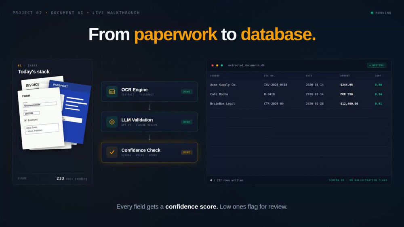This screenshot has width=404, height=227.
Task: Click the Confidence Check checkmark icon
Action: pyautogui.click(x=112, y=152)
